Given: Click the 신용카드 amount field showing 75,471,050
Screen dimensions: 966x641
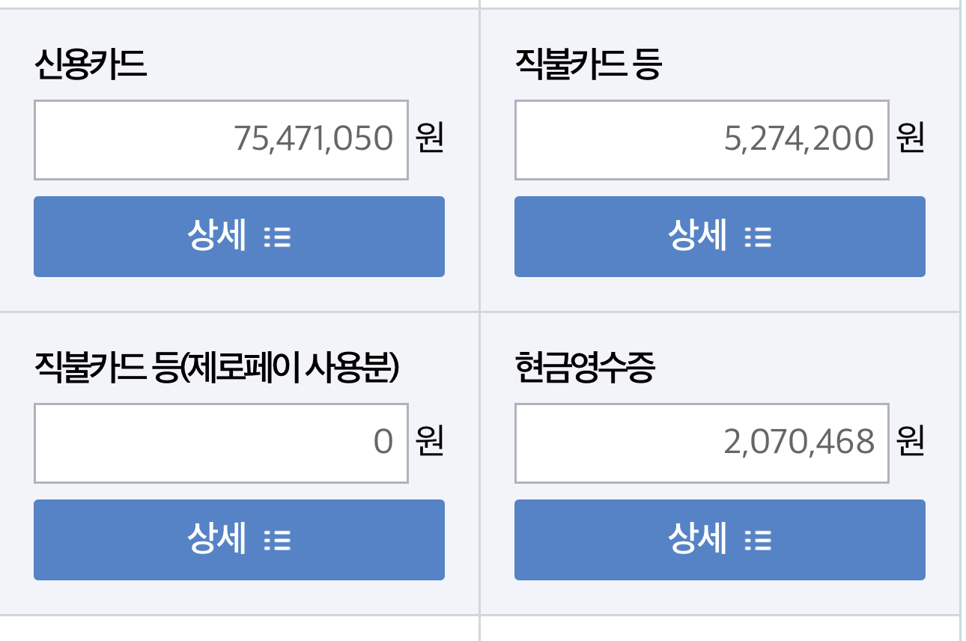Looking at the screenshot, I should point(221,140).
